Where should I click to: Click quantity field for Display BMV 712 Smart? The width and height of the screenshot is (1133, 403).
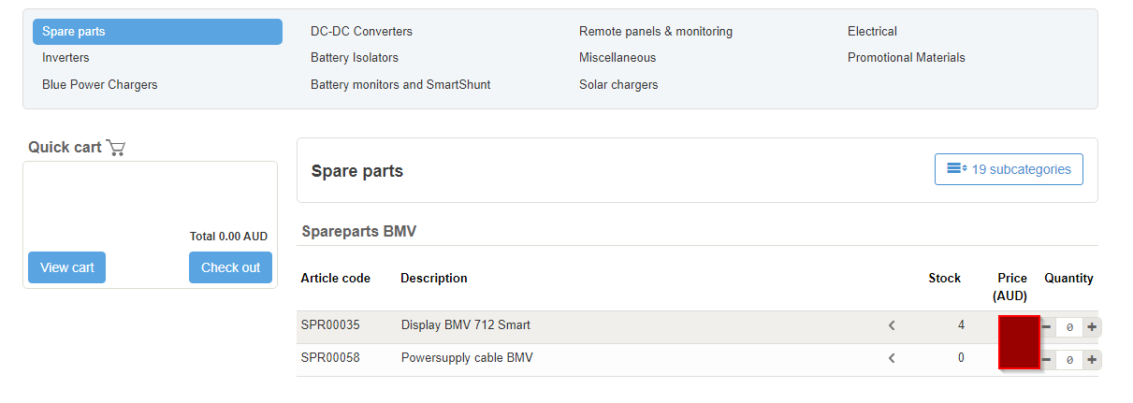[x=1069, y=327]
